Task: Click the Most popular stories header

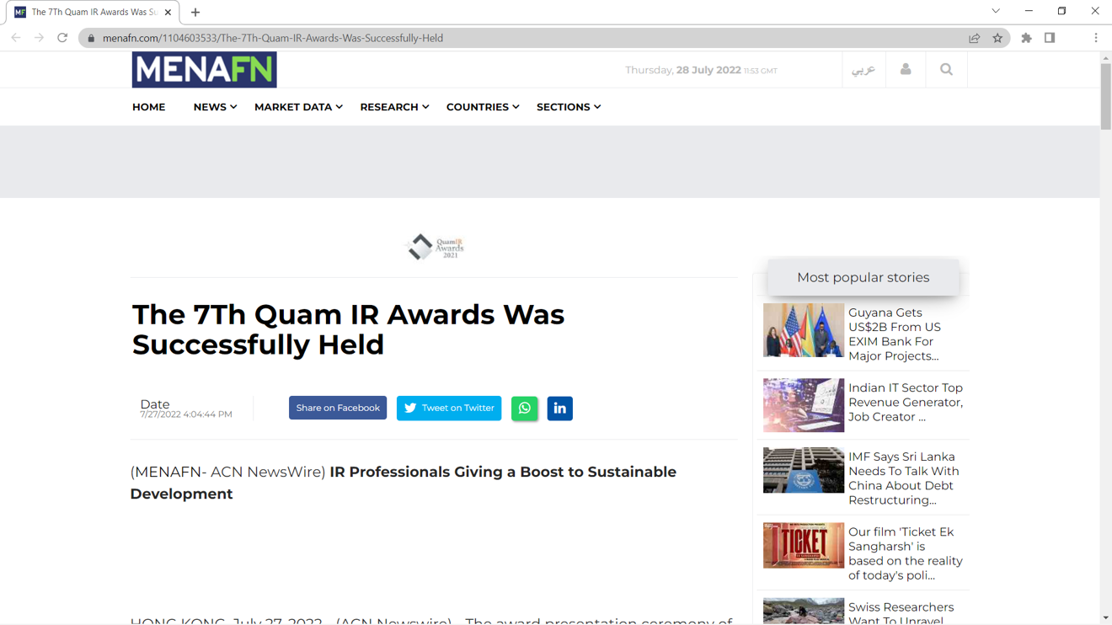Action: 863,277
